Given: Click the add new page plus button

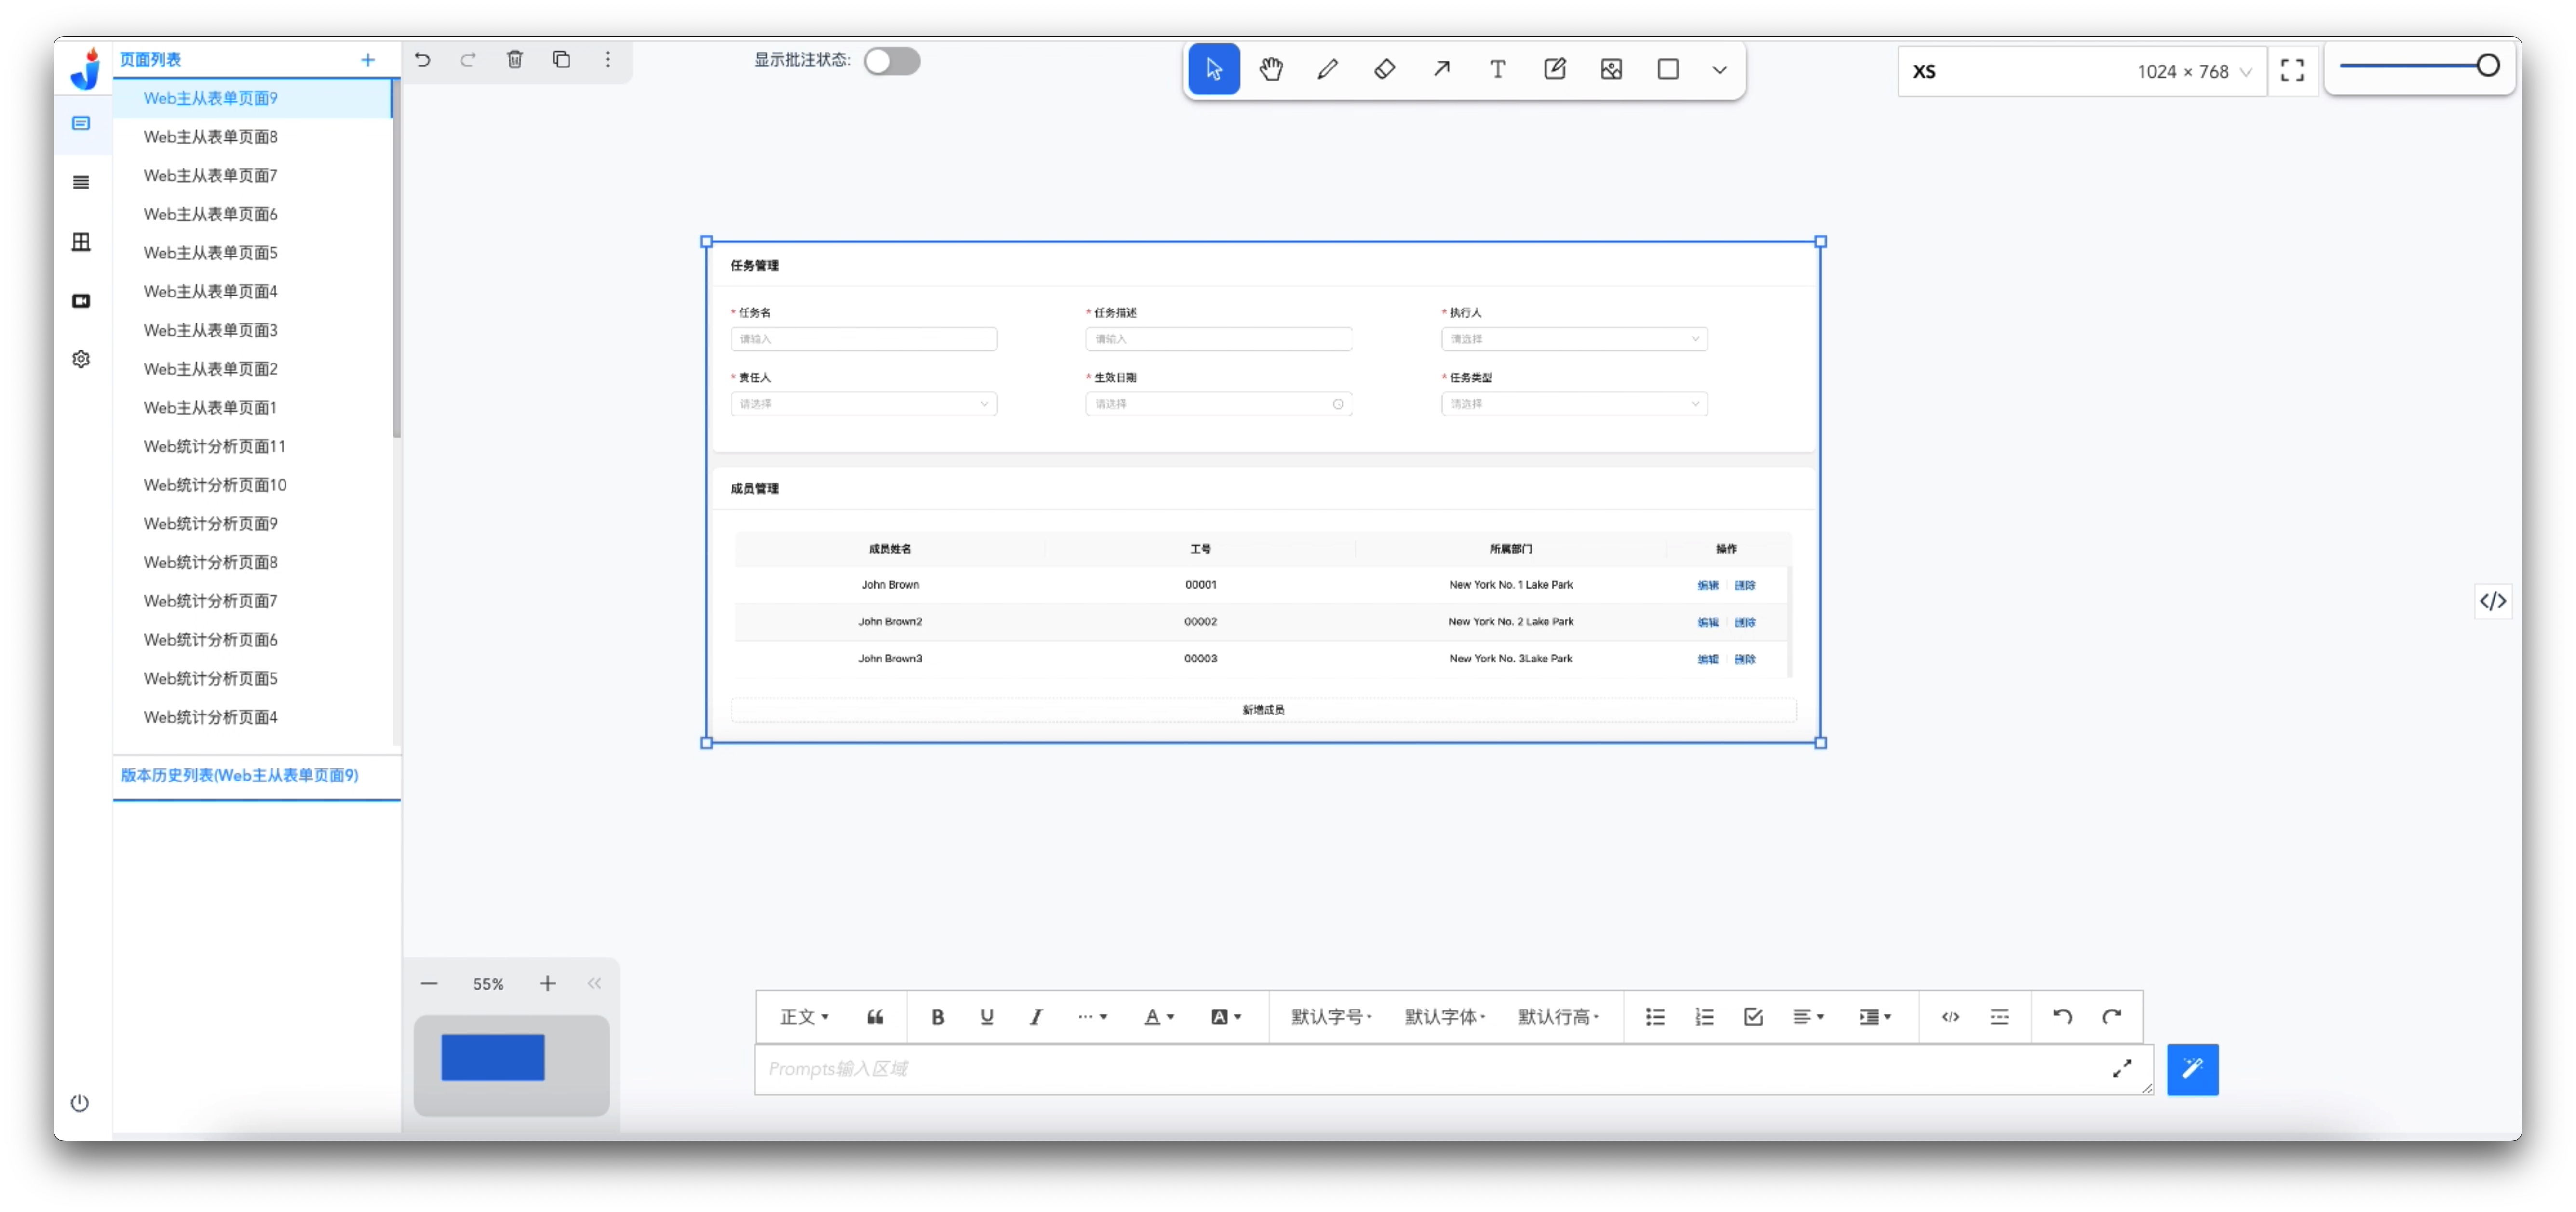Looking at the screenshot, I should pos(368,60).
